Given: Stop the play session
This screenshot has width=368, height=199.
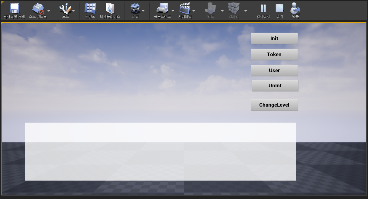Looking at the screenshot, I should [x=280, y=11].
